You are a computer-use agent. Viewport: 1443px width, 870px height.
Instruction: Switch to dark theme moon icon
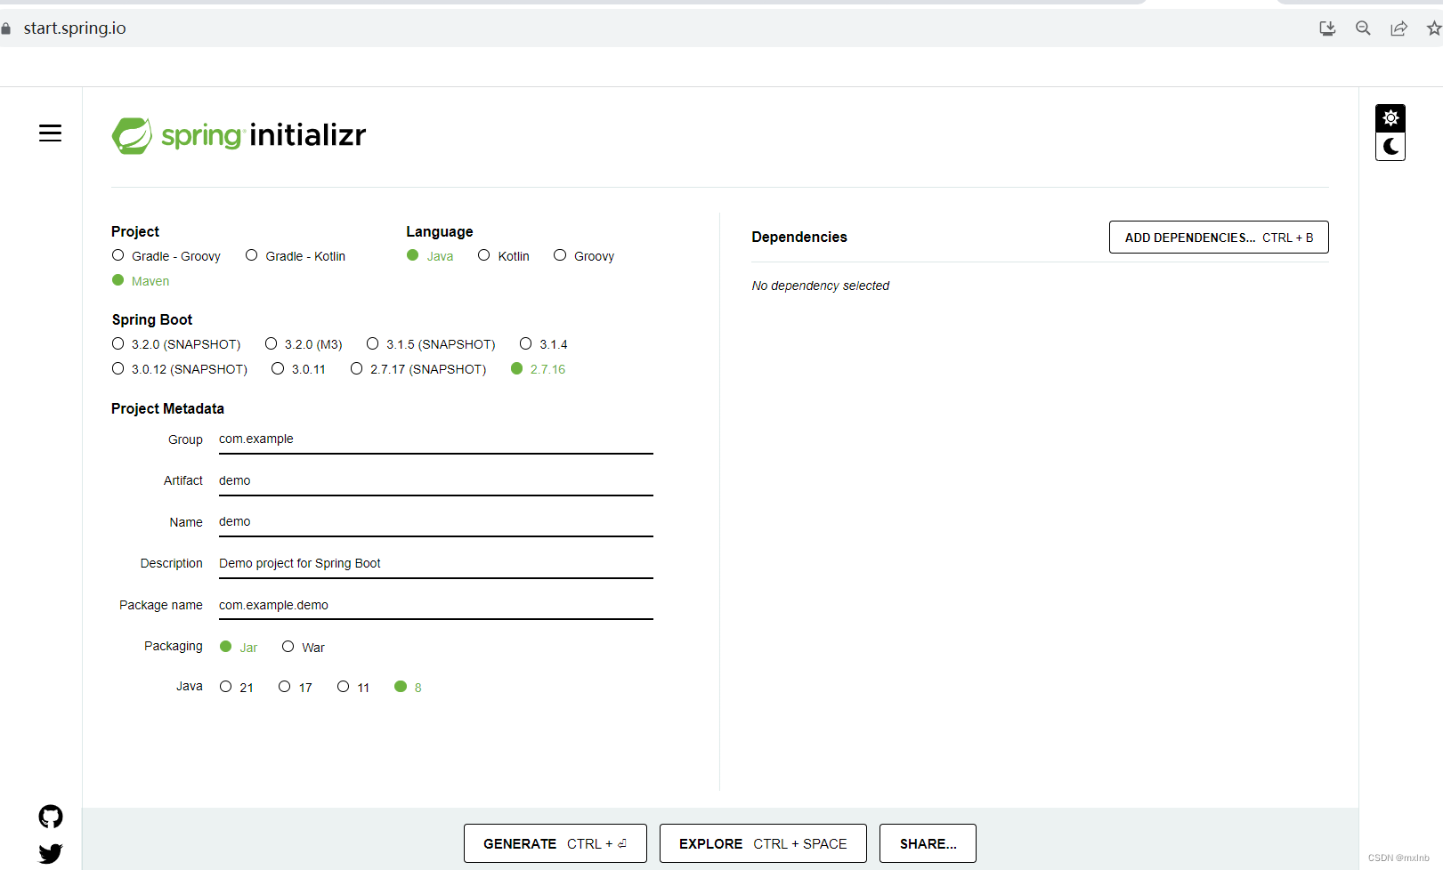[x=1390, y=147]
